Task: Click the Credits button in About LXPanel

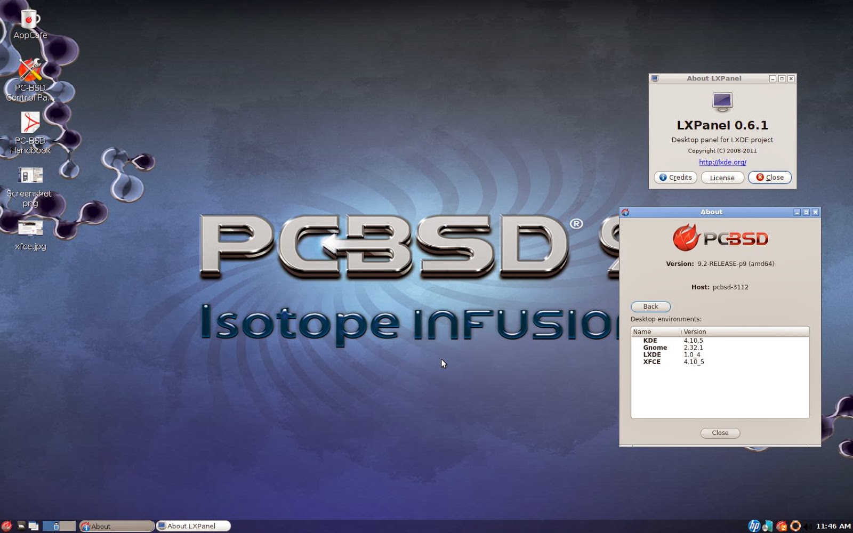Action: (x=675, y=177)
